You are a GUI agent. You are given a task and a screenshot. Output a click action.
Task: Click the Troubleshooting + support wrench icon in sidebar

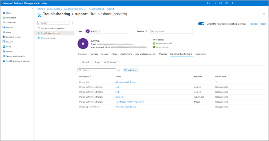(x=4, y=61)
